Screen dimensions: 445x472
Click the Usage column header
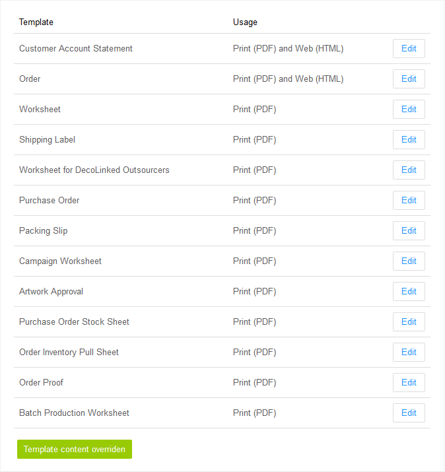coord(245,22)
